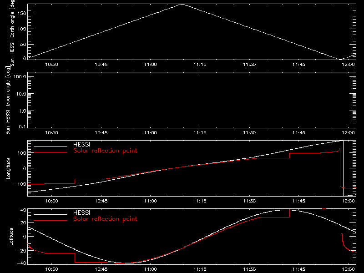Select Solar reflection point legend in Latitude plot
This screenshot has width=364, height=273.
coord(105,219)
